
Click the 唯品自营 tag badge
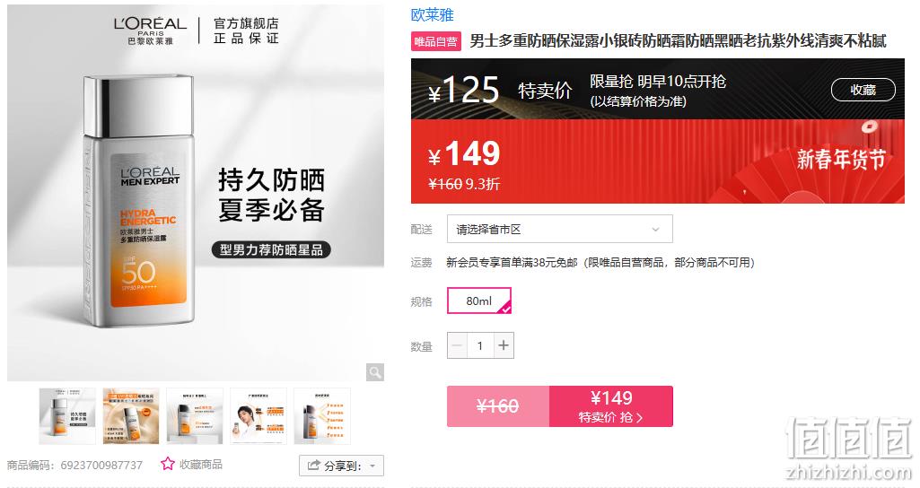436,41
